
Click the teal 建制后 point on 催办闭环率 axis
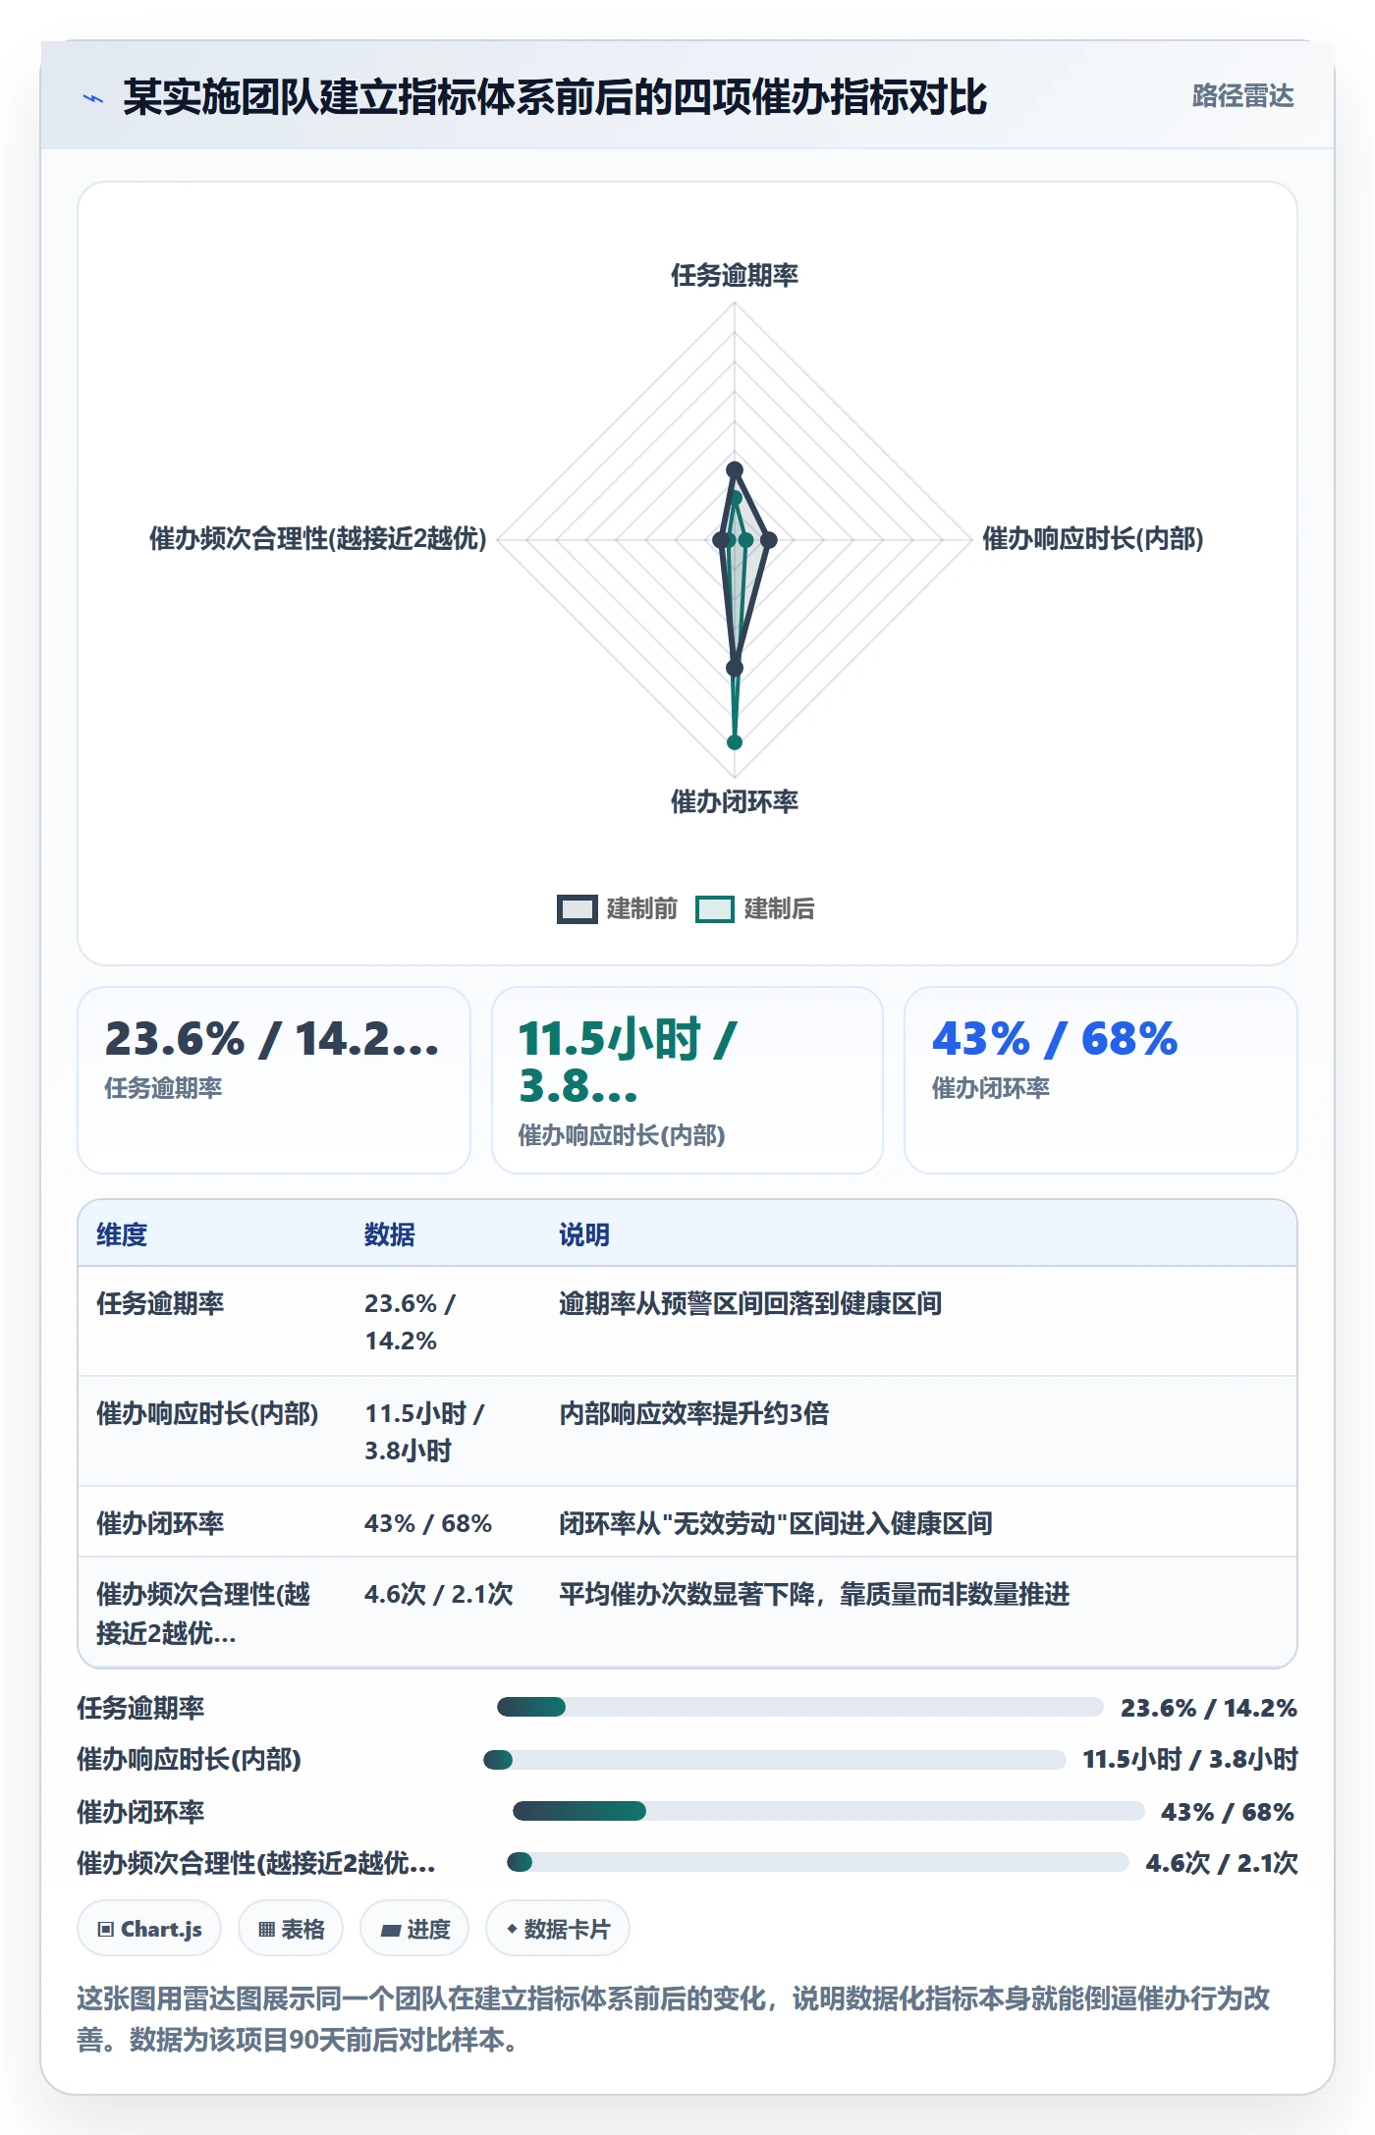pos(735,742)
